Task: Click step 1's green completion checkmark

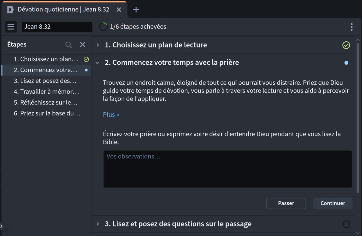Action: (x=346, y=45)
